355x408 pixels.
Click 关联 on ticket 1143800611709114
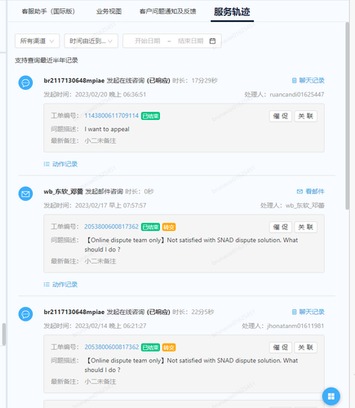coord(306,116)
